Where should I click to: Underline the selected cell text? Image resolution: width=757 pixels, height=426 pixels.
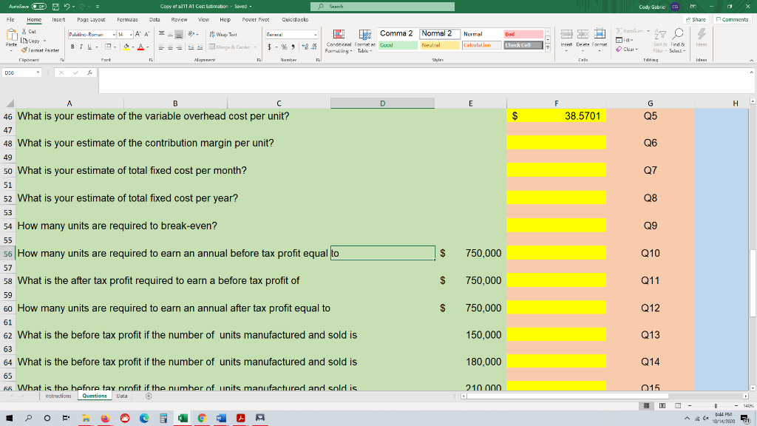pos(89,47)
